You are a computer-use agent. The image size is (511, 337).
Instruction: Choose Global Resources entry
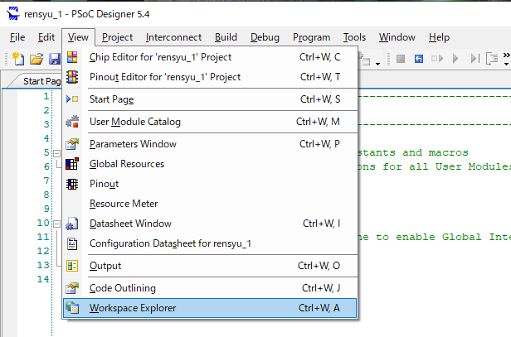(x=210, y=164)
